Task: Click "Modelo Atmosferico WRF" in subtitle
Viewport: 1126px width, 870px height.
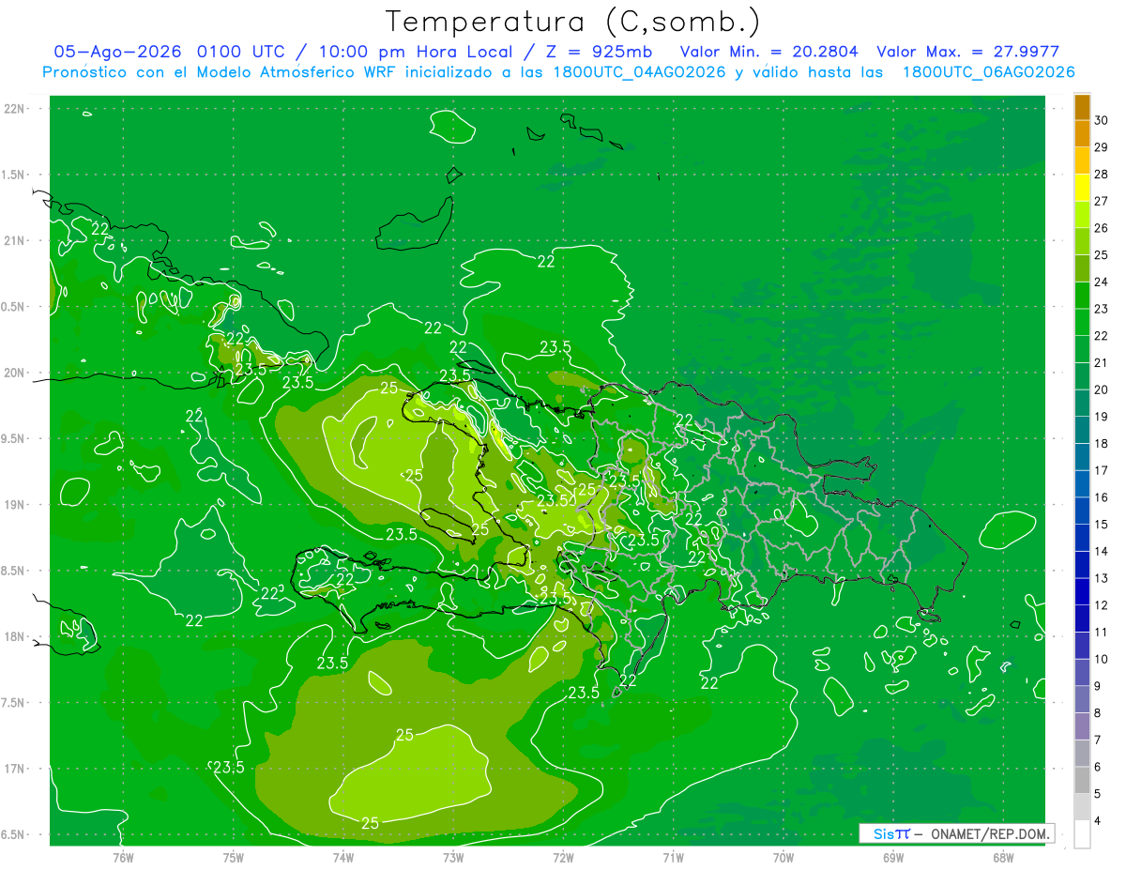Action: [295, 72]
